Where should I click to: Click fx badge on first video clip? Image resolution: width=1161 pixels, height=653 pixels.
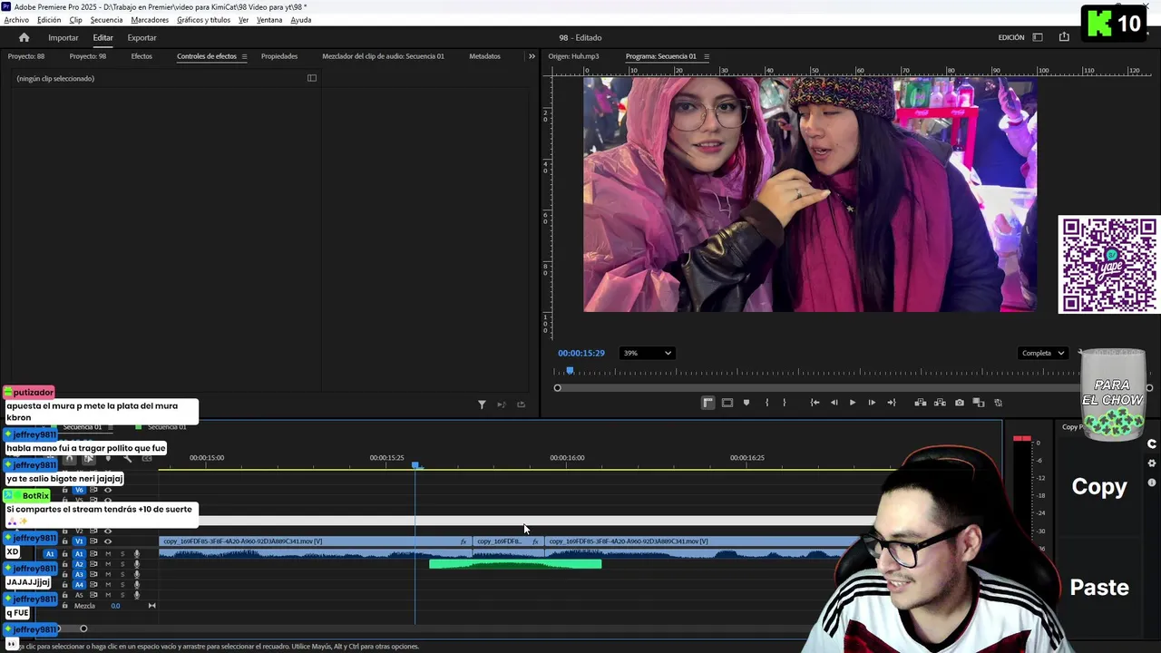click(463, 541)
